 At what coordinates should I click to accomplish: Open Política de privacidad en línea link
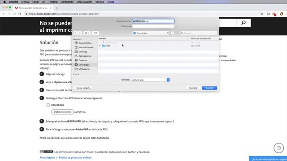pyautogui.click(x=75, y=158)
